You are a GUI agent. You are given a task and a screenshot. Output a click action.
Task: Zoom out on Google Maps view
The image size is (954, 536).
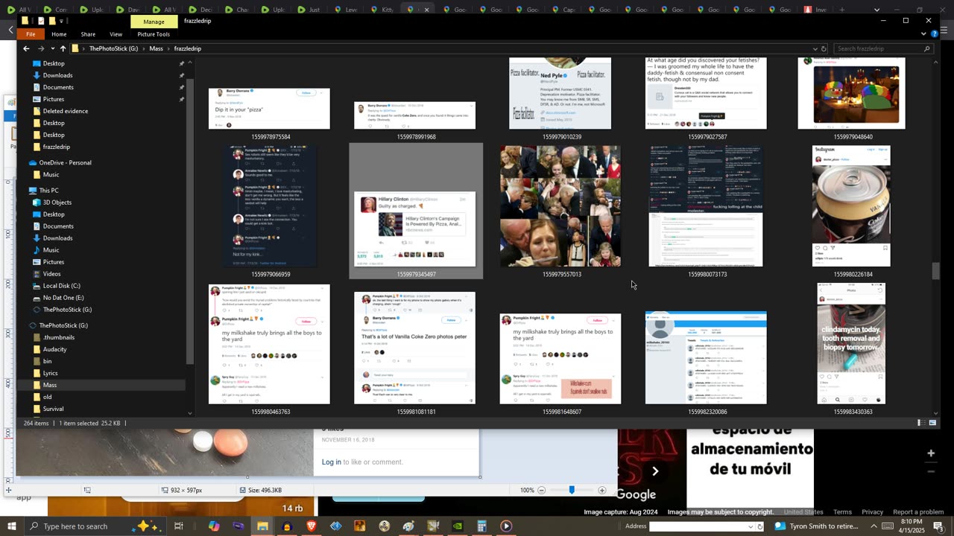930,471
